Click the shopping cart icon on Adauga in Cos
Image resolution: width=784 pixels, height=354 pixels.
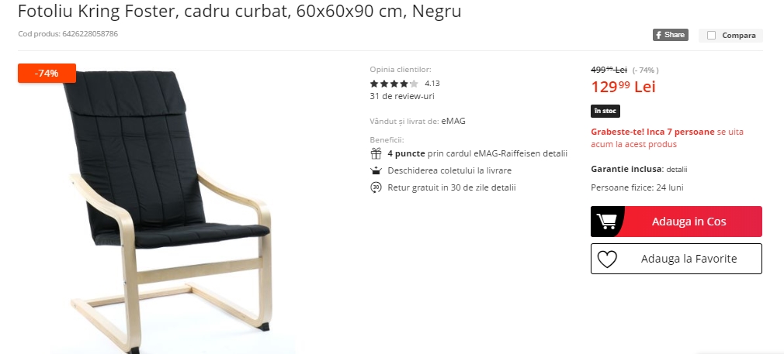point(606,222)
